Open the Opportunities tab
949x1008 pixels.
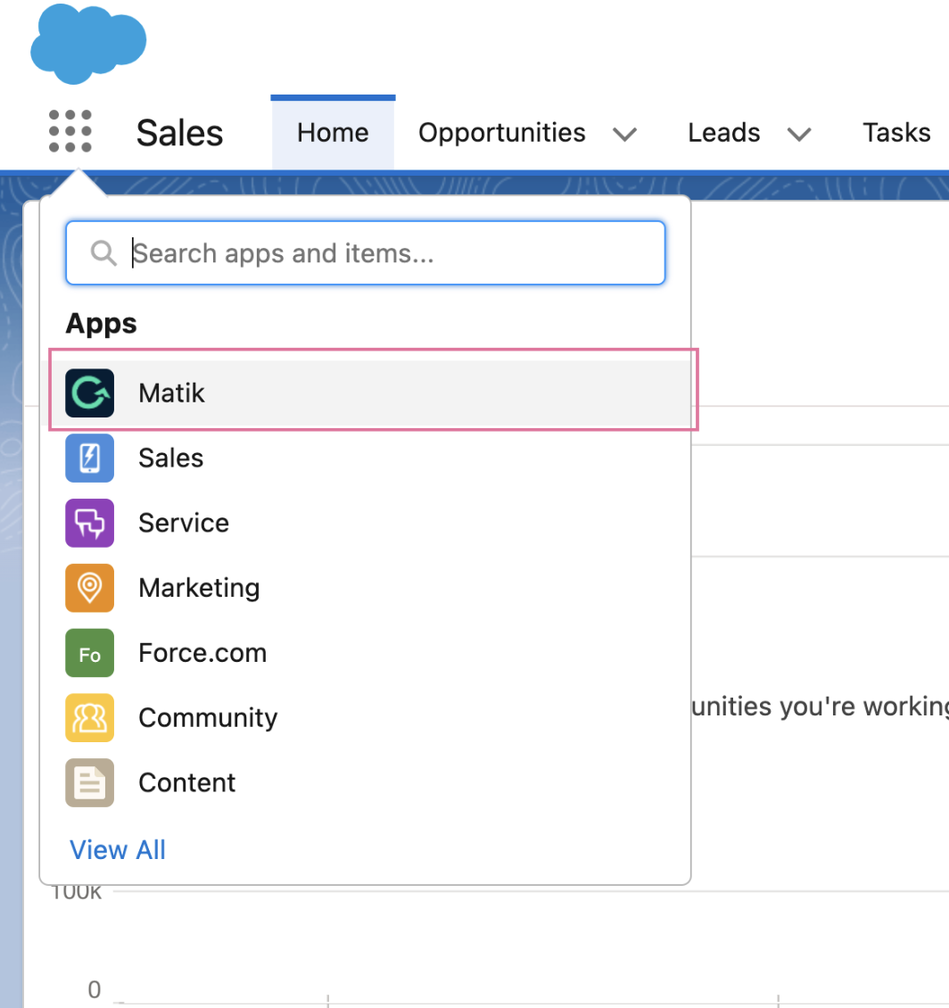click(x=502, y=132)
